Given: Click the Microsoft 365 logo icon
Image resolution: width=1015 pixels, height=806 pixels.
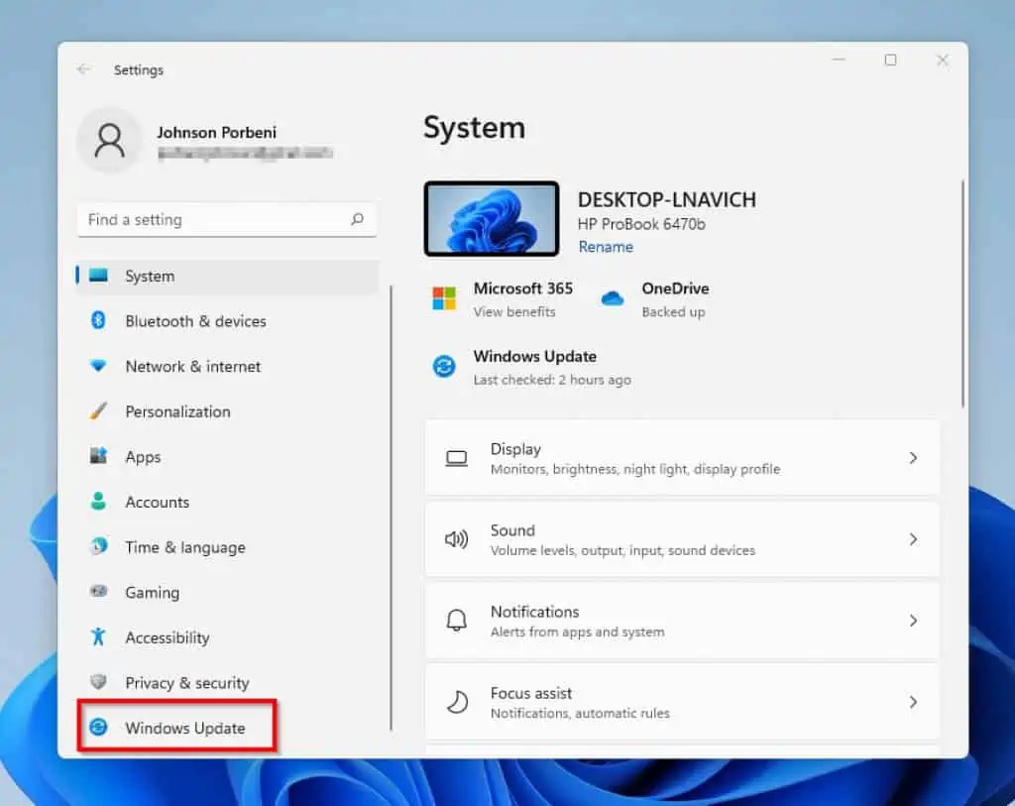Looking at the screenshot, I should (x=444, y=298).
